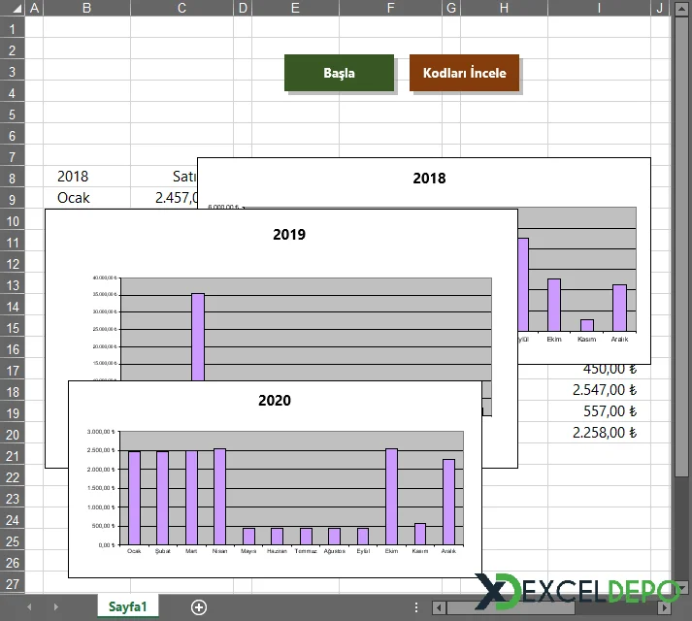Image resolution: width=692 pixels, height=621 pixels.
Task: Click the vertical scrollbar down arrow
Action: click(x=682, y=586)
